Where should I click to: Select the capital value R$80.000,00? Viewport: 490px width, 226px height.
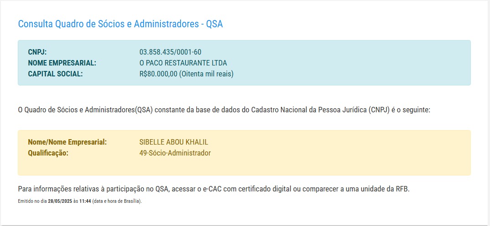[x=159, y=74]
